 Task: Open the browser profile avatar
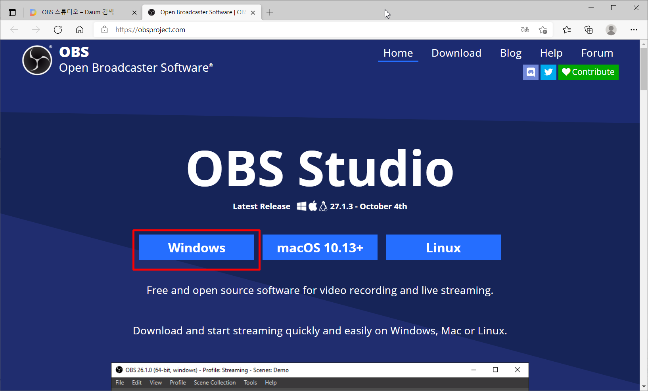coord(611,30)
